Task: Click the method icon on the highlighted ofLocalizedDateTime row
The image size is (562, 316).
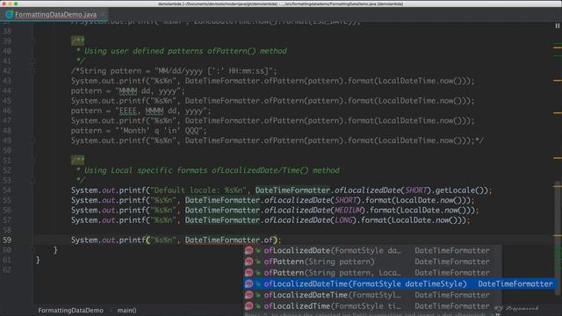Action: tap(249, 284)
